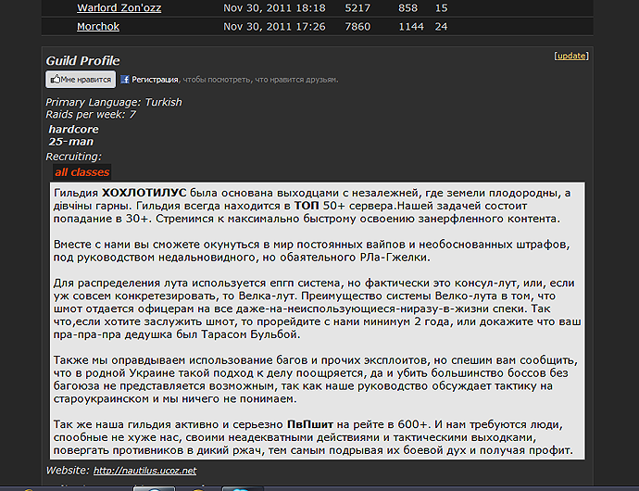Click the 'Recruiting:' label
Screen dimensions: 639x491
pyautogui.click(x=73, y=157)
